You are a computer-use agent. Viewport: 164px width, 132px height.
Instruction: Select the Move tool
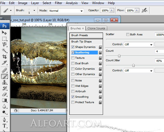4,33
